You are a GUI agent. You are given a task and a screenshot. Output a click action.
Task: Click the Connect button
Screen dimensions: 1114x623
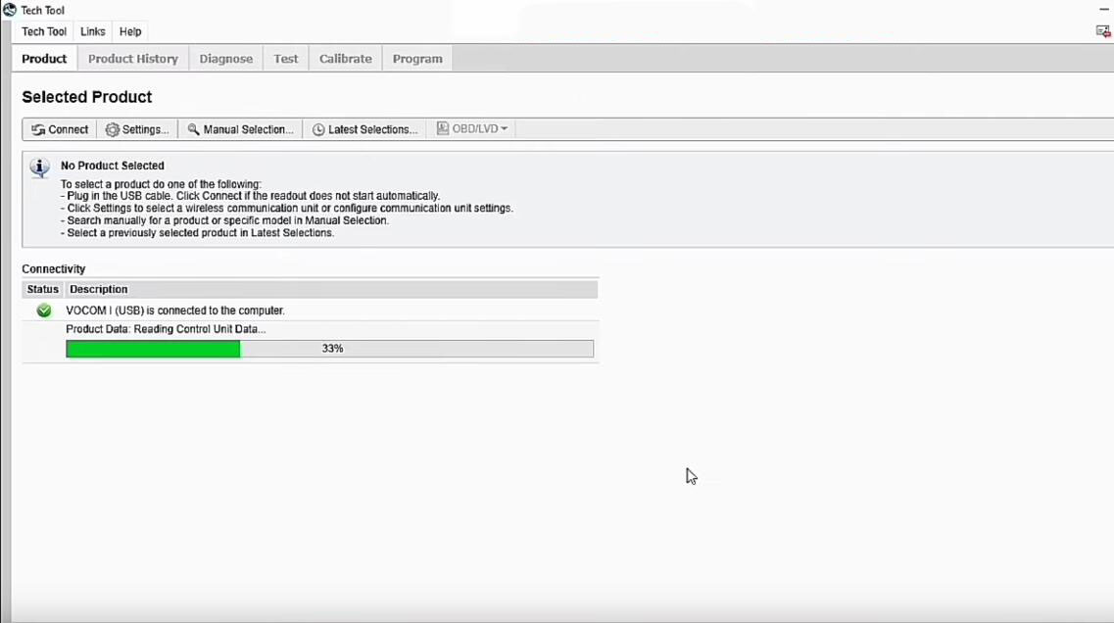(60, 129)
